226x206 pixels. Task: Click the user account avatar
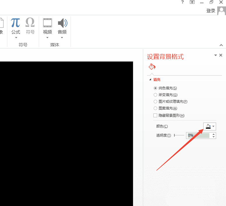click(222, 11)
